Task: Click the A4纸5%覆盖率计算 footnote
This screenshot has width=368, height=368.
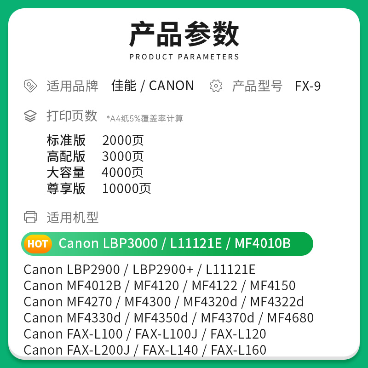Action: (145, 118)
